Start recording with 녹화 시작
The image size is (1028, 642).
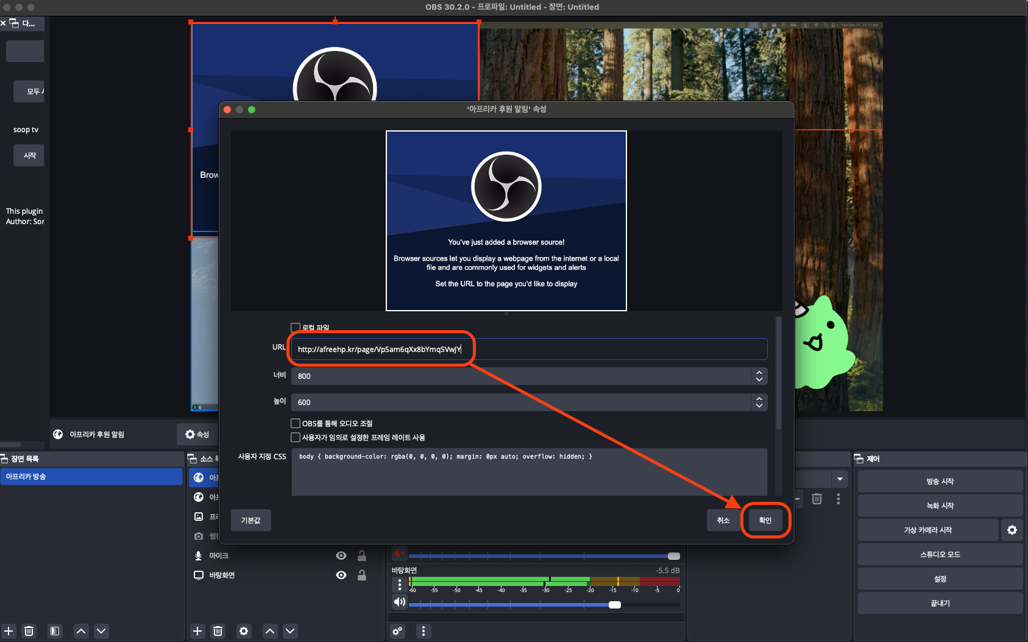tap(940, 506)
